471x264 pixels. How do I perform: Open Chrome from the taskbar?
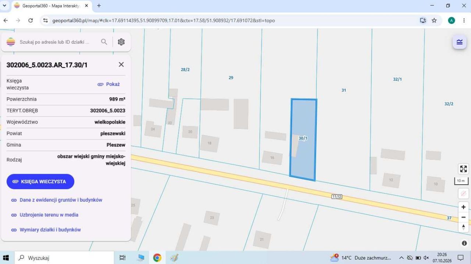click(x=157, y=258)
